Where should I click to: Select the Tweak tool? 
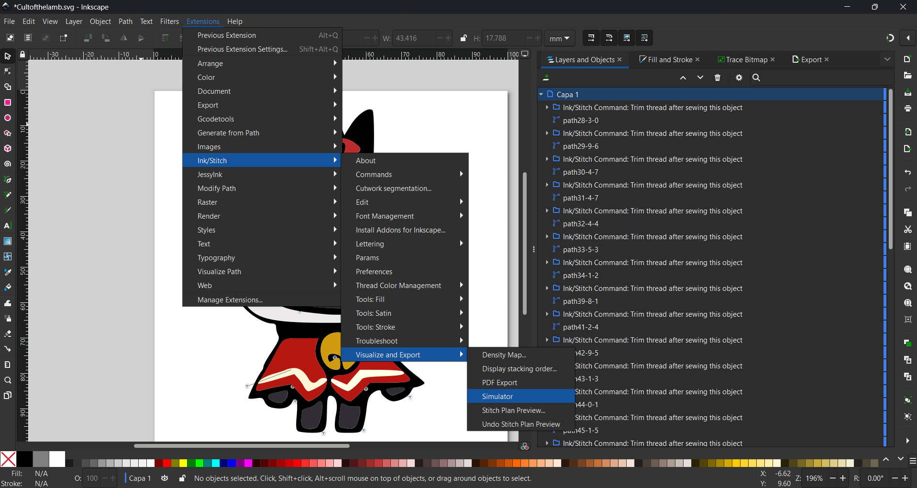[8, 303]
